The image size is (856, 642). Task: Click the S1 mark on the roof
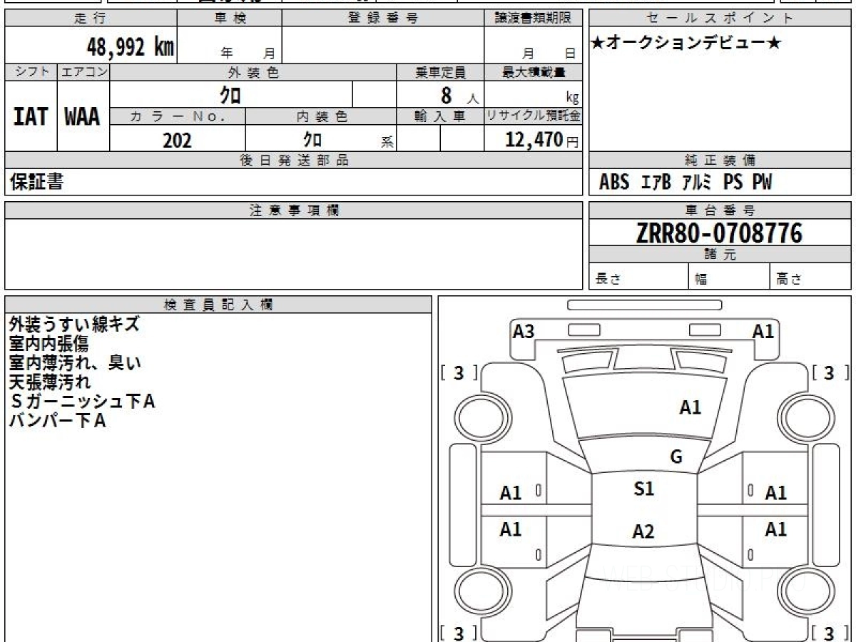(x=643, y=489)
